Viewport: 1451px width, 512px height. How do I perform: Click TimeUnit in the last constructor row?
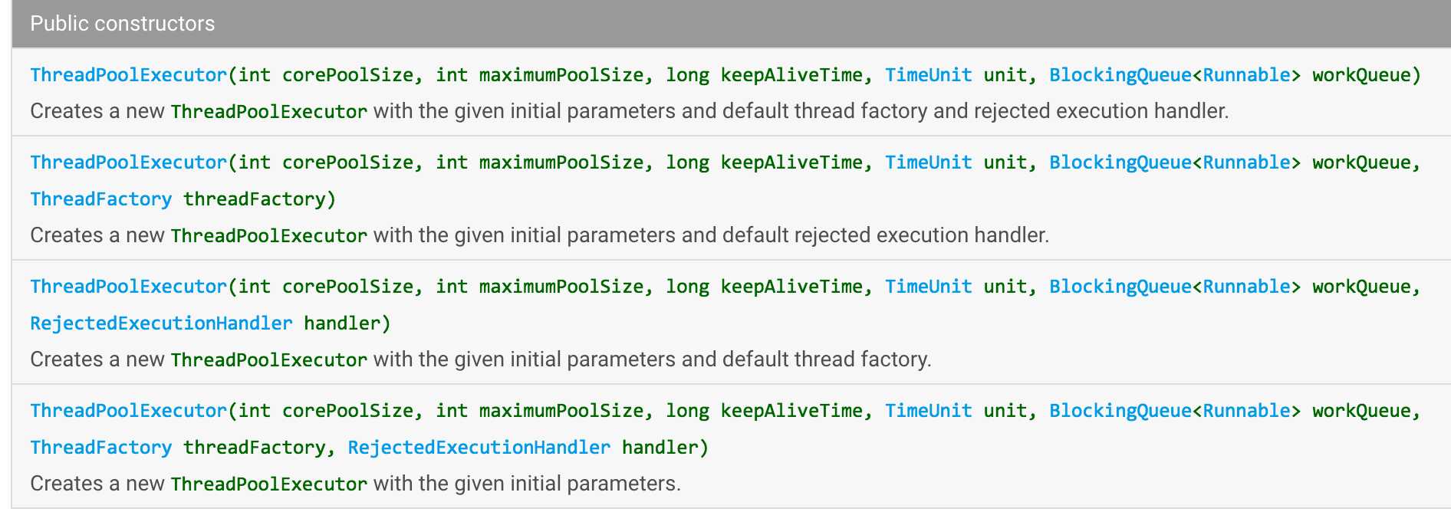[928, 411]
